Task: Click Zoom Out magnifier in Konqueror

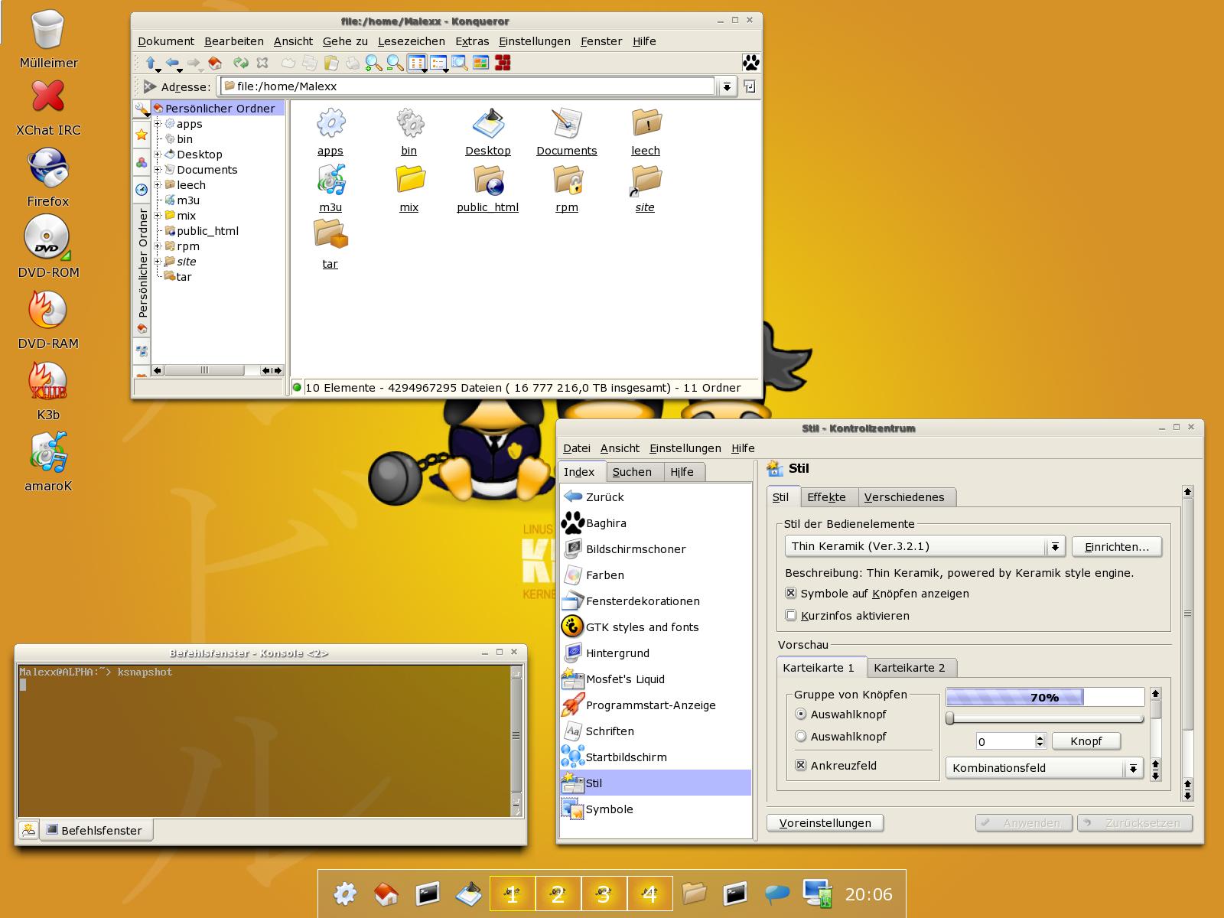Action: pyautogui.click(x=395, y=63)
